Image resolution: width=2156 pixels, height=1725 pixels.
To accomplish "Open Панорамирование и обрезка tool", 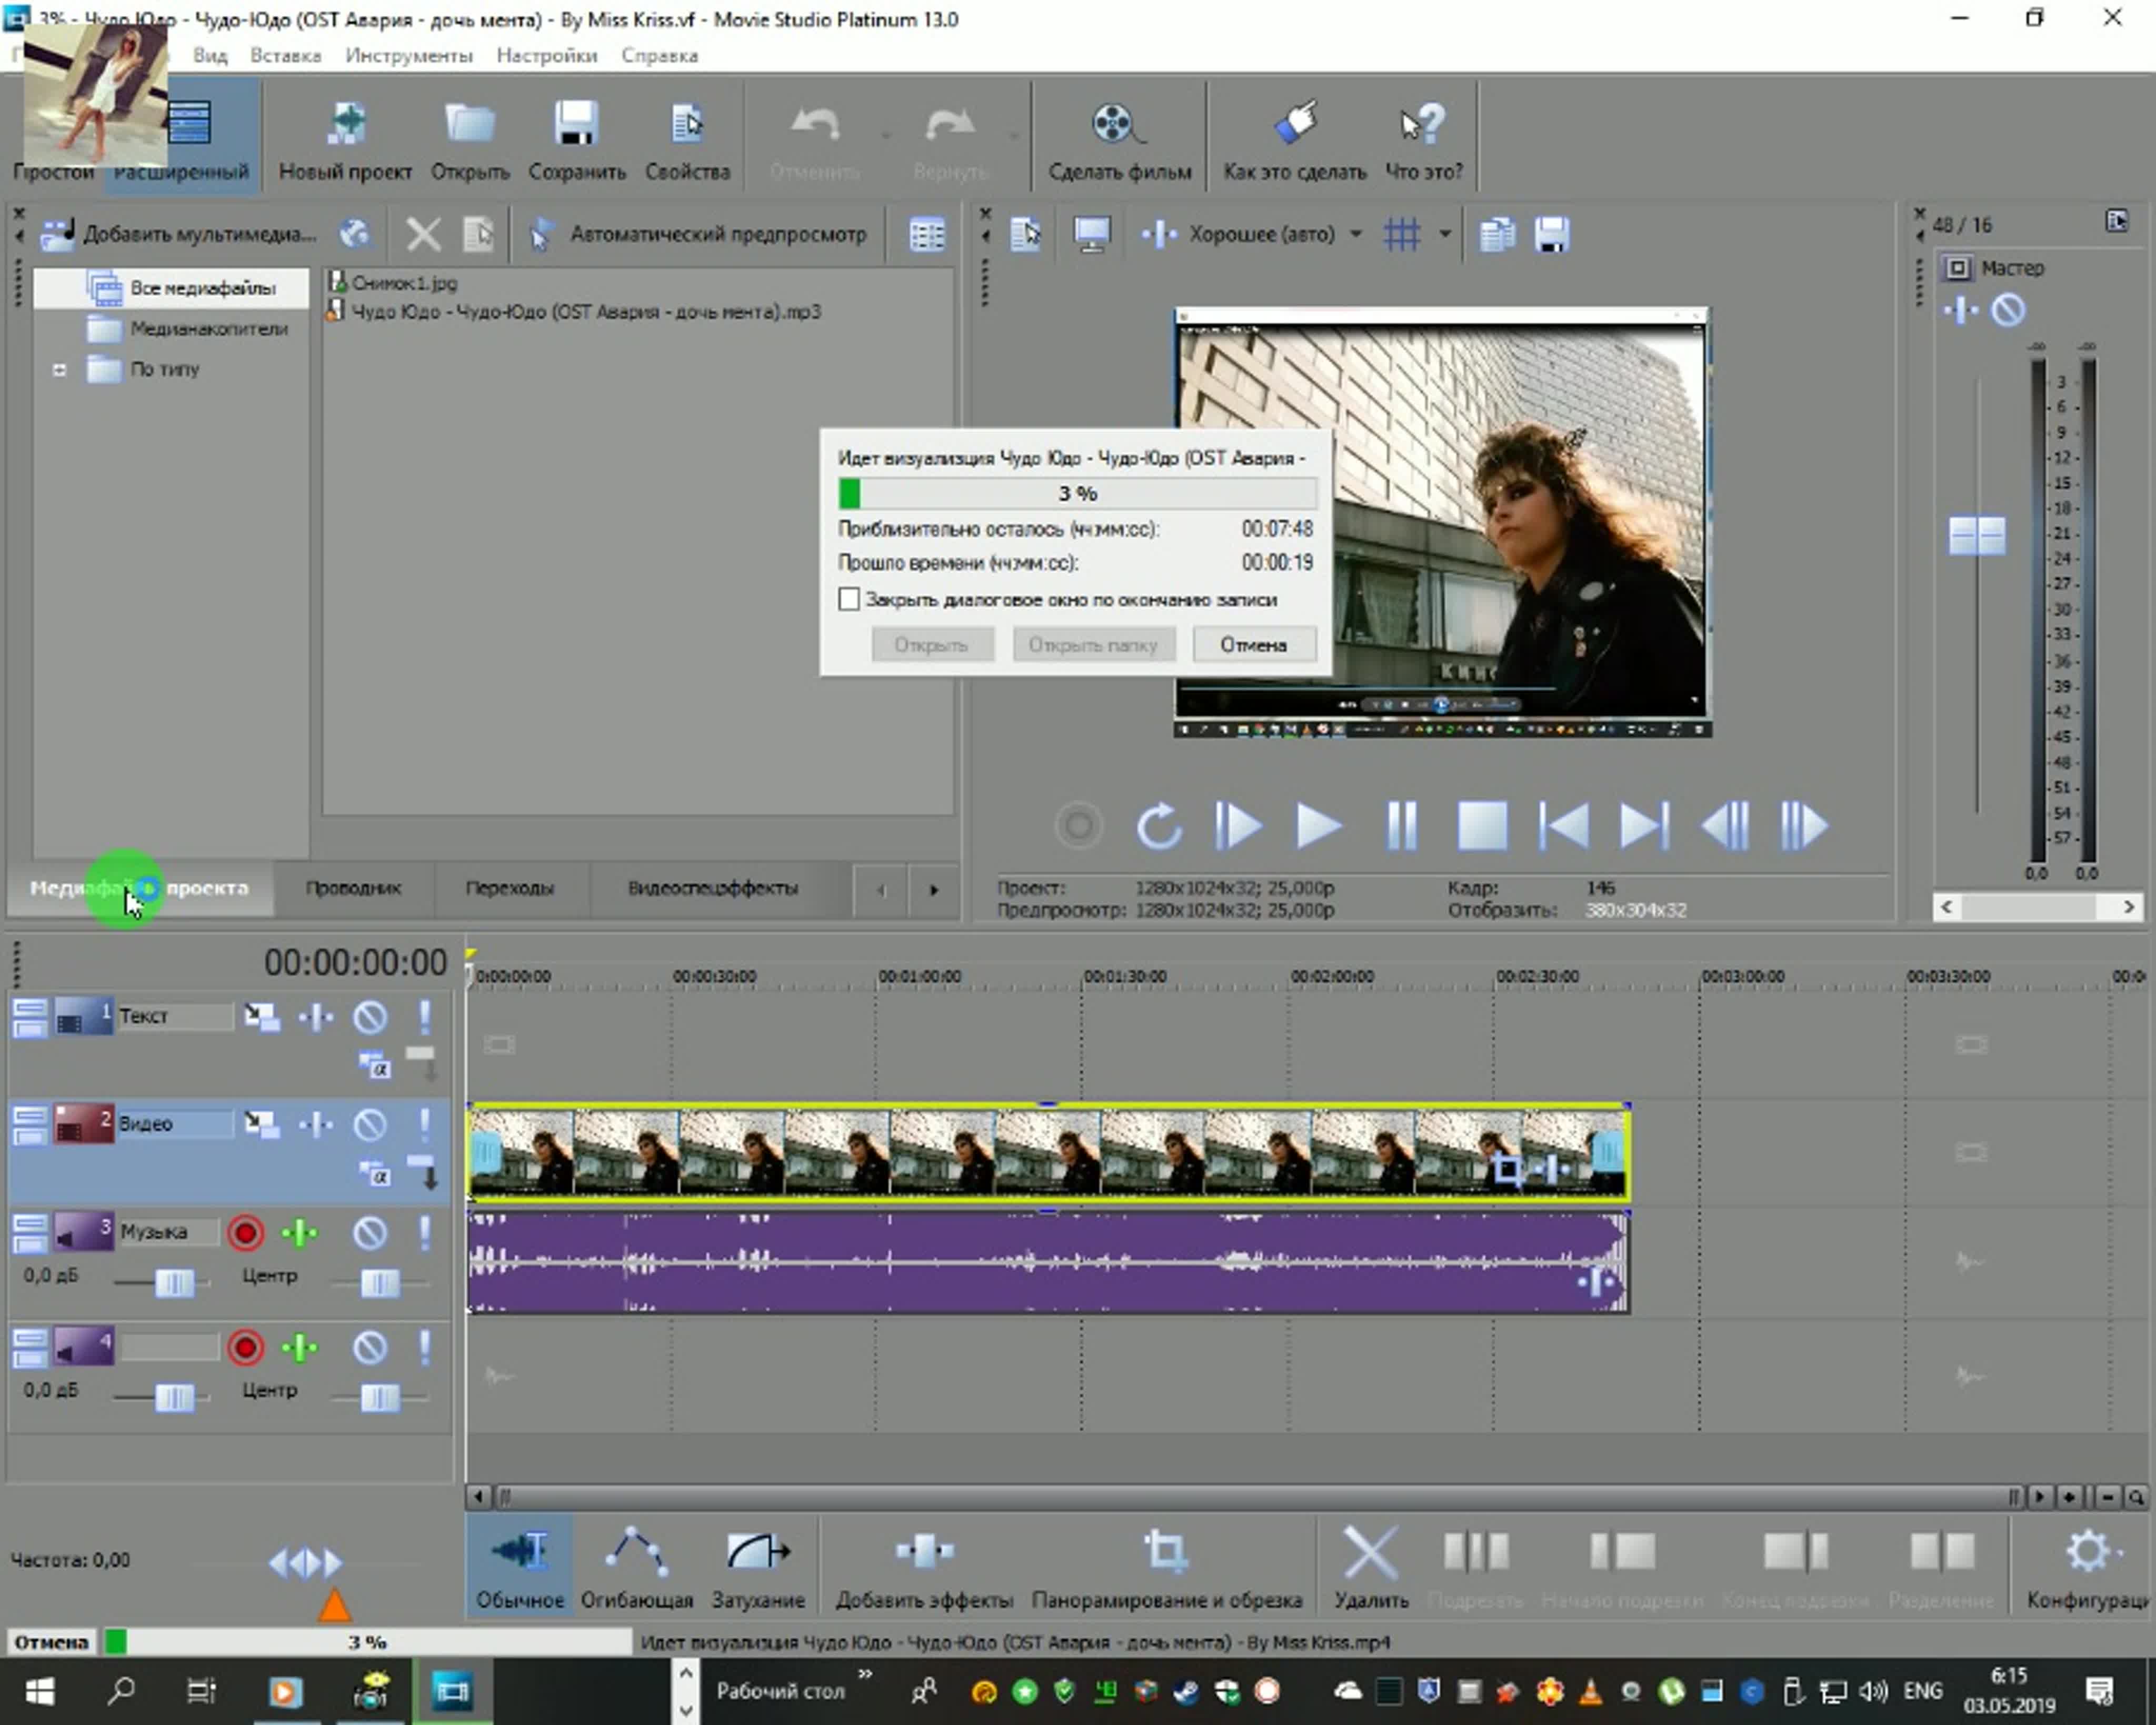I will point(1167,1567).
